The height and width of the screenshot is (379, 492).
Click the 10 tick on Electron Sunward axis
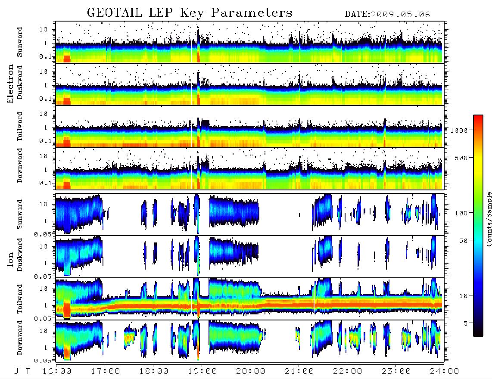(x=44, y=29)
